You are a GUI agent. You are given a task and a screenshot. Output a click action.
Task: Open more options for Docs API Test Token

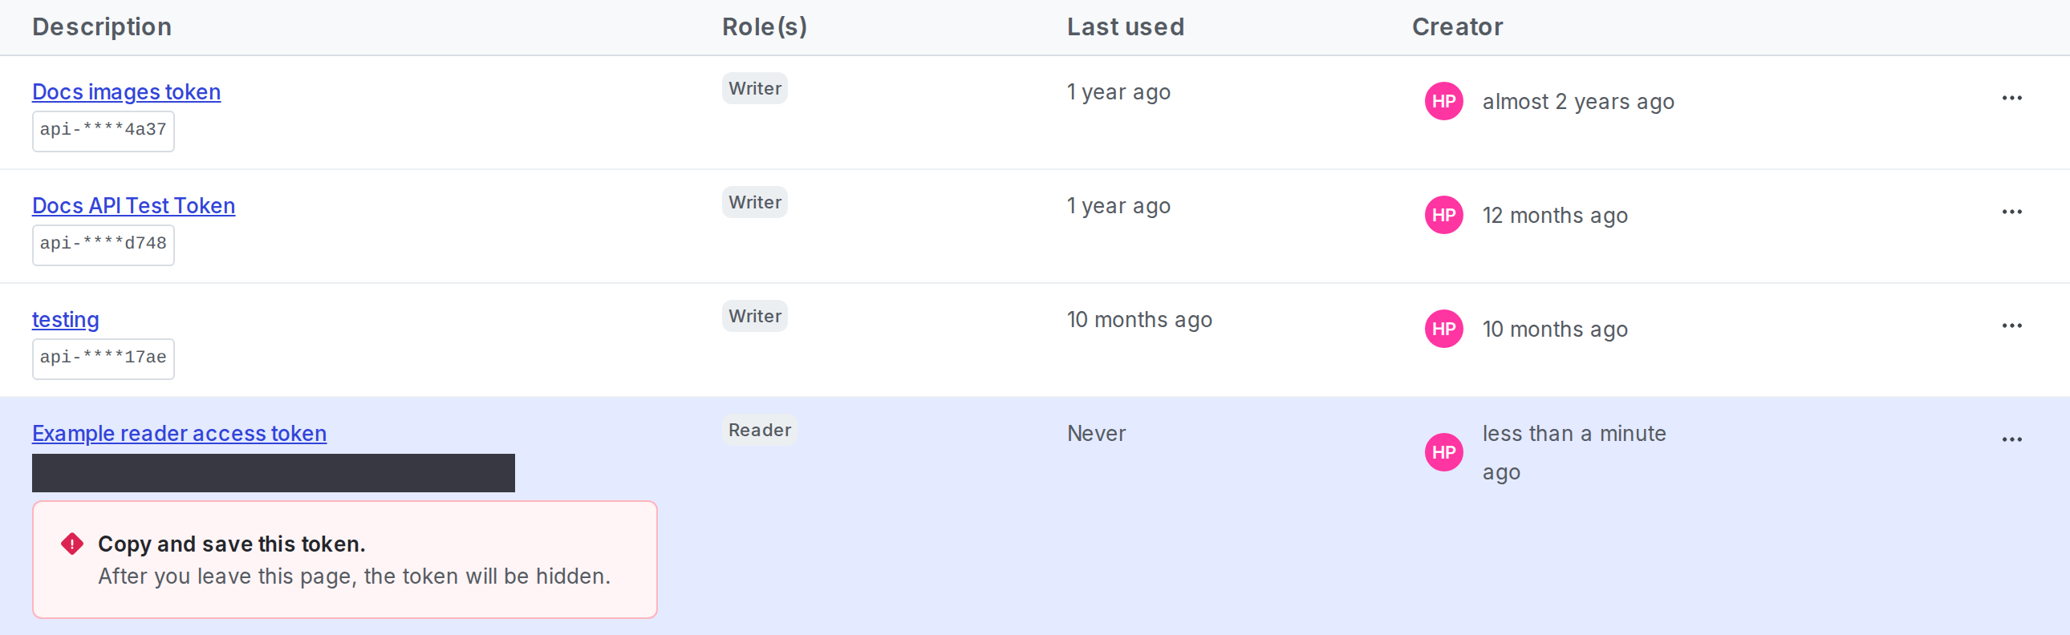click(x=2011, y=212)
